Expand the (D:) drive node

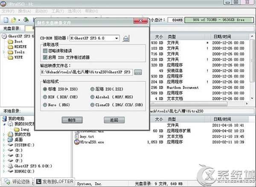[4, 150]
